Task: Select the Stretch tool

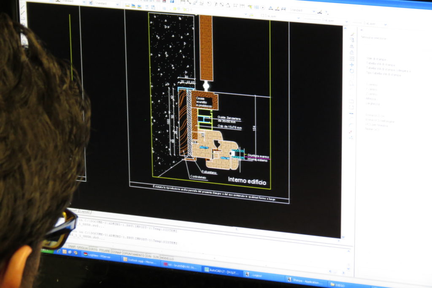Action: coord(351,83)
